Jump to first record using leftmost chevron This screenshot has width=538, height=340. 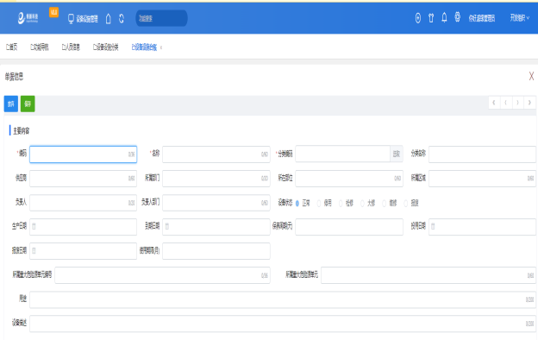[494, 103]
